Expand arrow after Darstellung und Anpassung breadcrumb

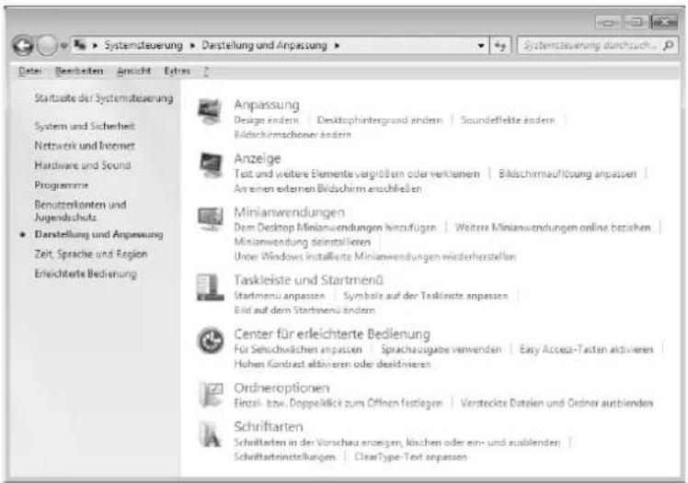coord(337,46)
